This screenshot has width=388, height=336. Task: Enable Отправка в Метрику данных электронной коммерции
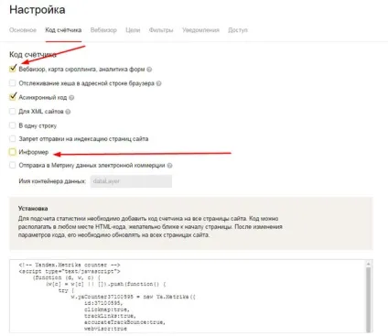click(13, 166)
